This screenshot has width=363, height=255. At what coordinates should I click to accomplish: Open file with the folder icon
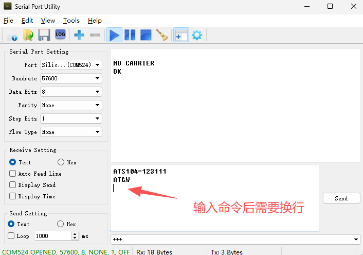(x=28, y=35)
